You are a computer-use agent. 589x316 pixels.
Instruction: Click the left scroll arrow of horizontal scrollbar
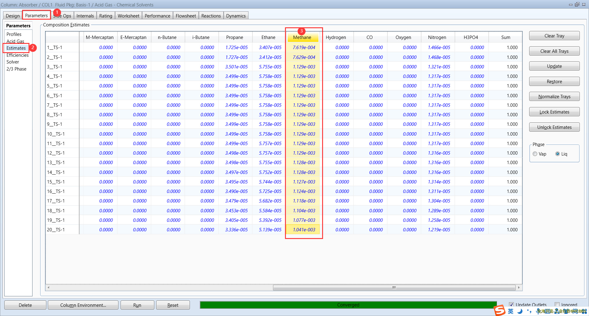pos(48,287)
